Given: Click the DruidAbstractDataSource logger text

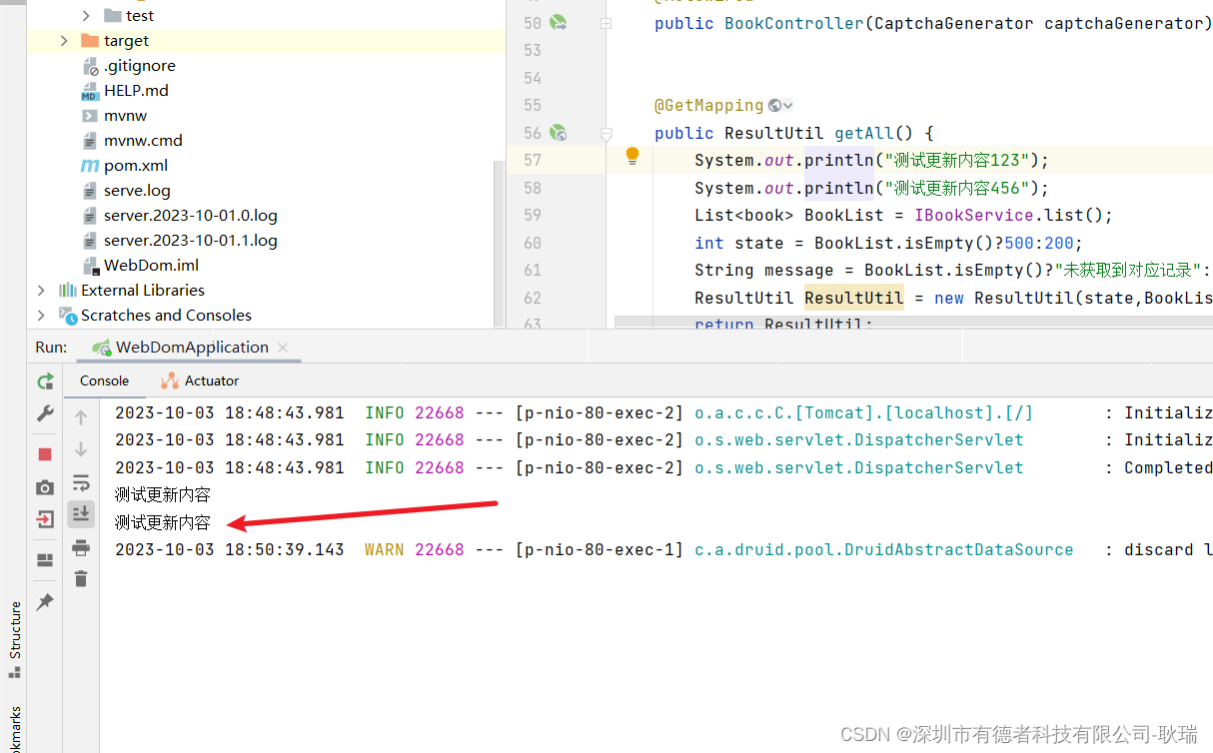Looking at the screenshot, I should click(884, 549).
